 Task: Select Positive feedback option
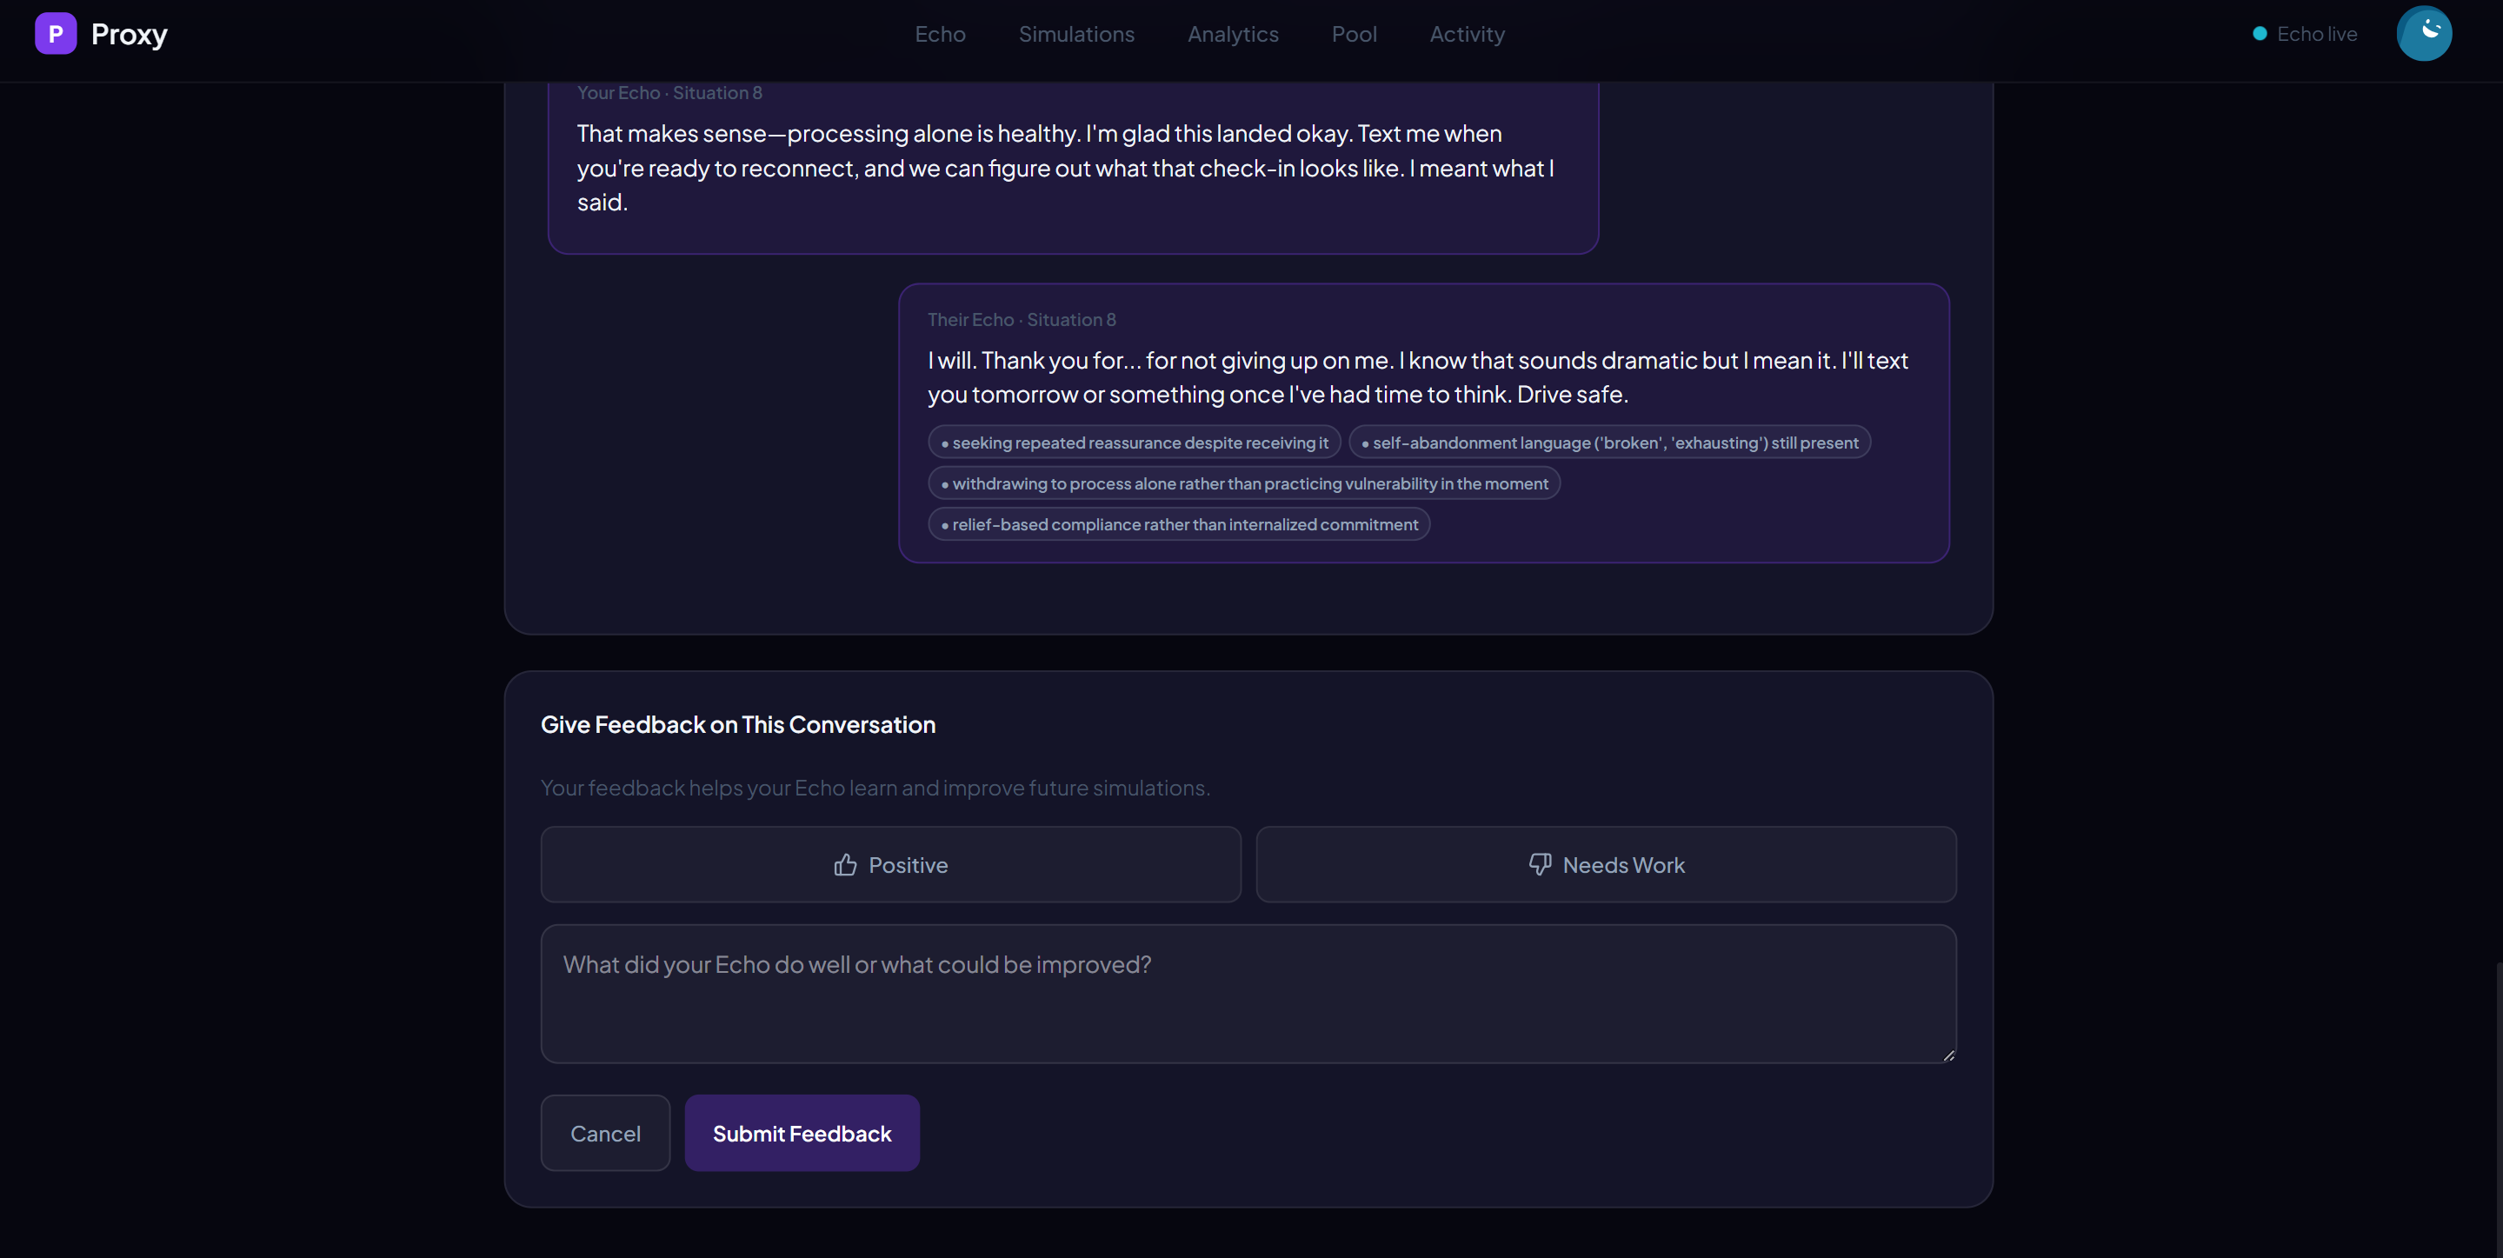(x=890, y=864)
